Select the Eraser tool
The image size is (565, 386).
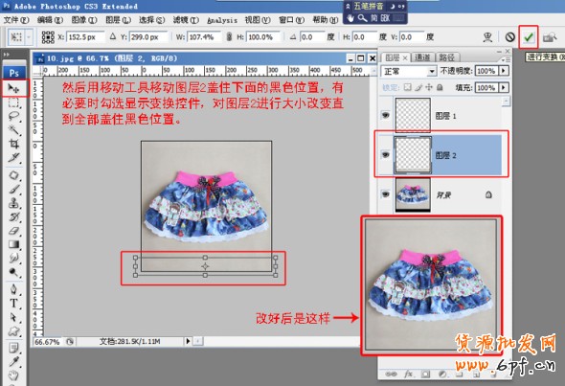(13, 231)
